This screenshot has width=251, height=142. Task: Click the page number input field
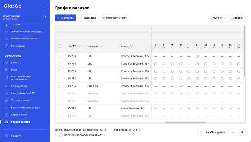point(200,132)
